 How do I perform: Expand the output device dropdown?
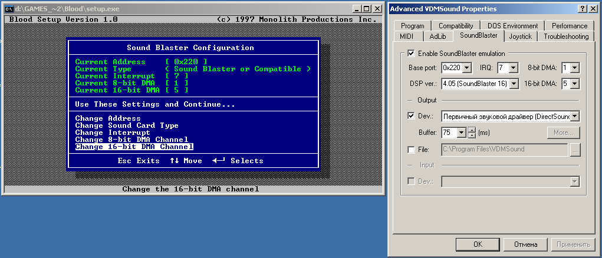[575, 116]
